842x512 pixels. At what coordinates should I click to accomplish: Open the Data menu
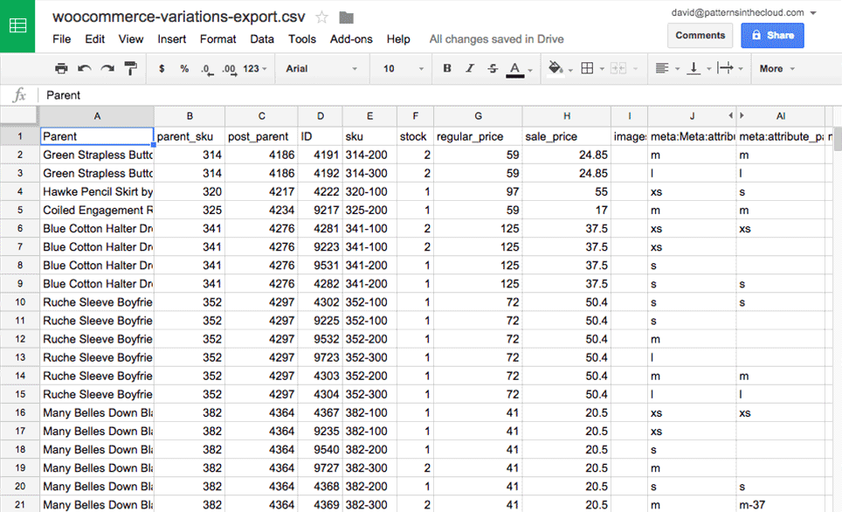point(261,39)
